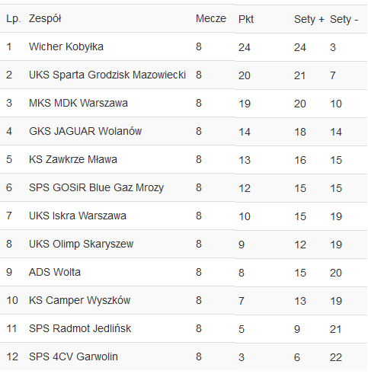This screenshot has width=368, height=374.
Task: Click Wicher Kobyłka's 24 points value
Action: tap(245, 47)
